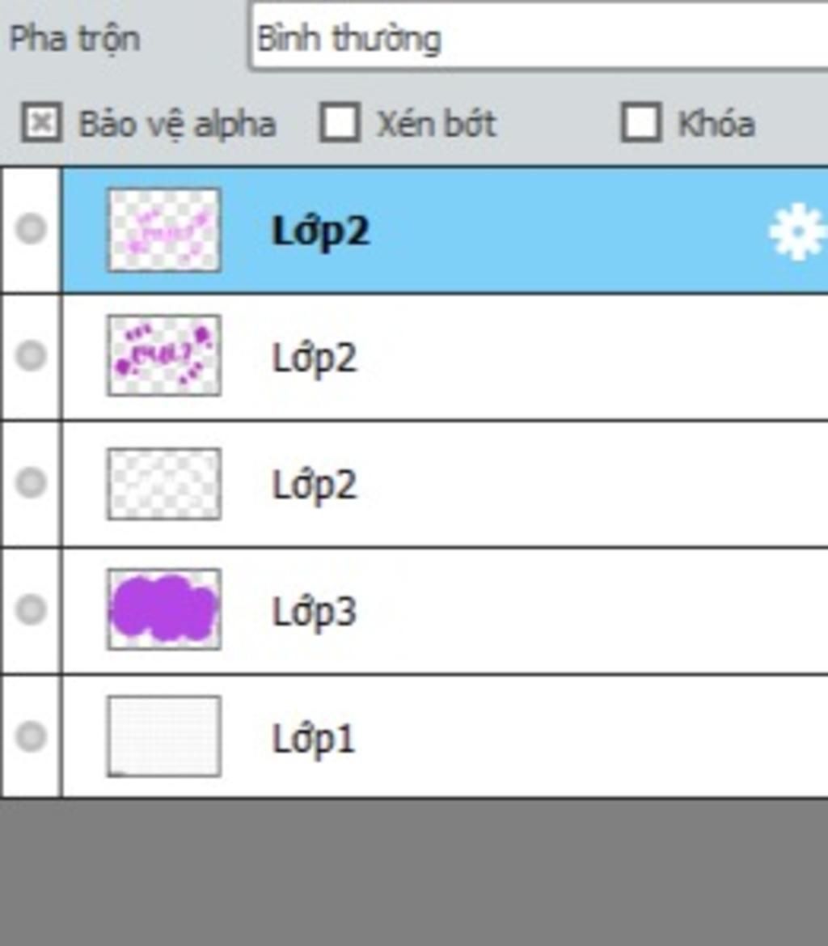Viewport: 828px width, 946px height.
Task: Click the blank white thumbnail of Lớp1
Action: click(x=164, y=736)
